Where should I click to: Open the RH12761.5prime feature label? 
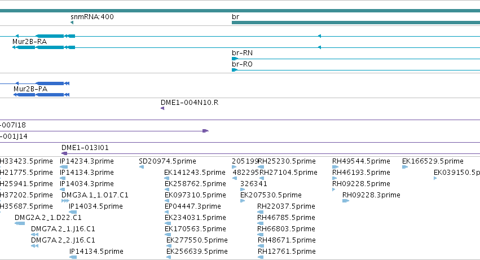(287, 252)
